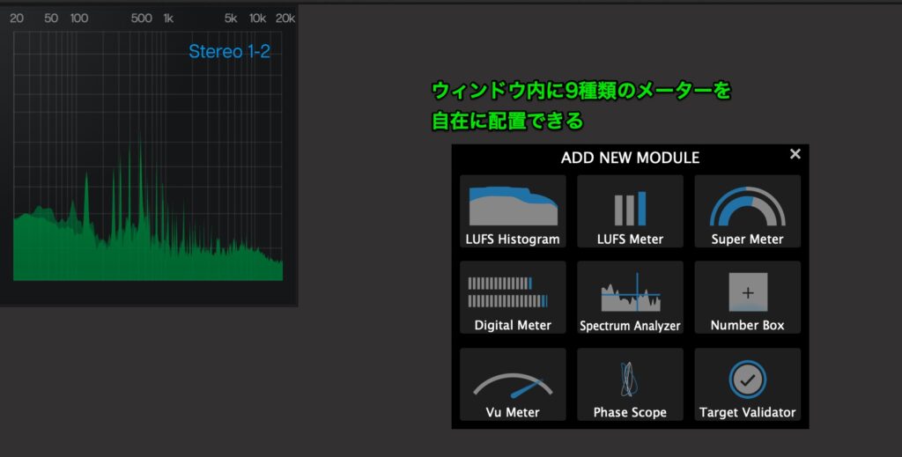Image resolution: width=902 pixels, height=457 pixels.
Task: Add the Target Validator checkmark module
Action: (747, 384)
